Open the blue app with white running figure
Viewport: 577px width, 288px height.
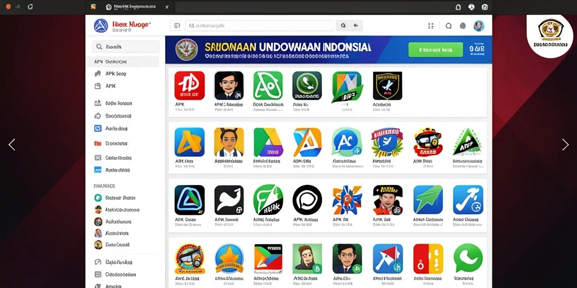pyautogui.click(x=468, y=200)
